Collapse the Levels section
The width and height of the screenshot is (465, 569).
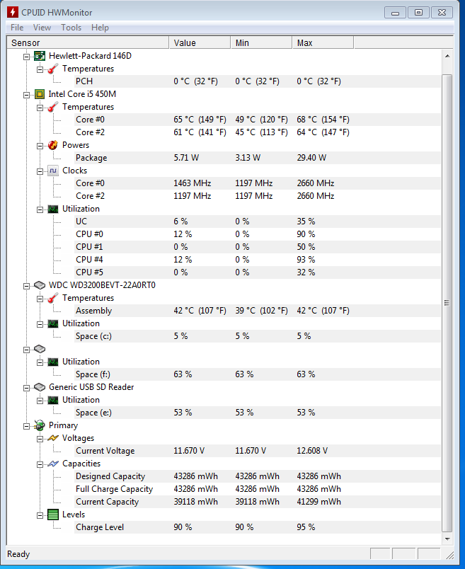(x=40, y=515)
